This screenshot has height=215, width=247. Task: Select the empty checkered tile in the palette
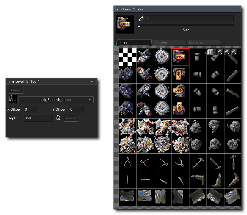127,57
